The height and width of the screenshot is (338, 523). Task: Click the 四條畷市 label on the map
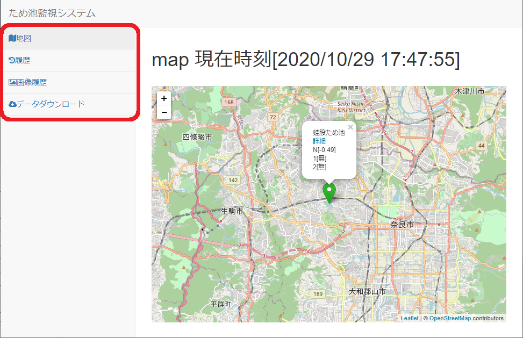(x=197, y=137)
